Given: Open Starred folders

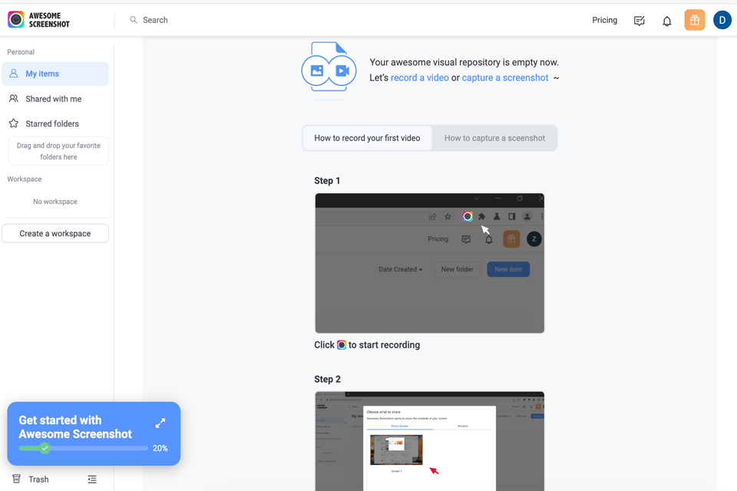Looking at the screenshot, I should [x=55, y=124].
